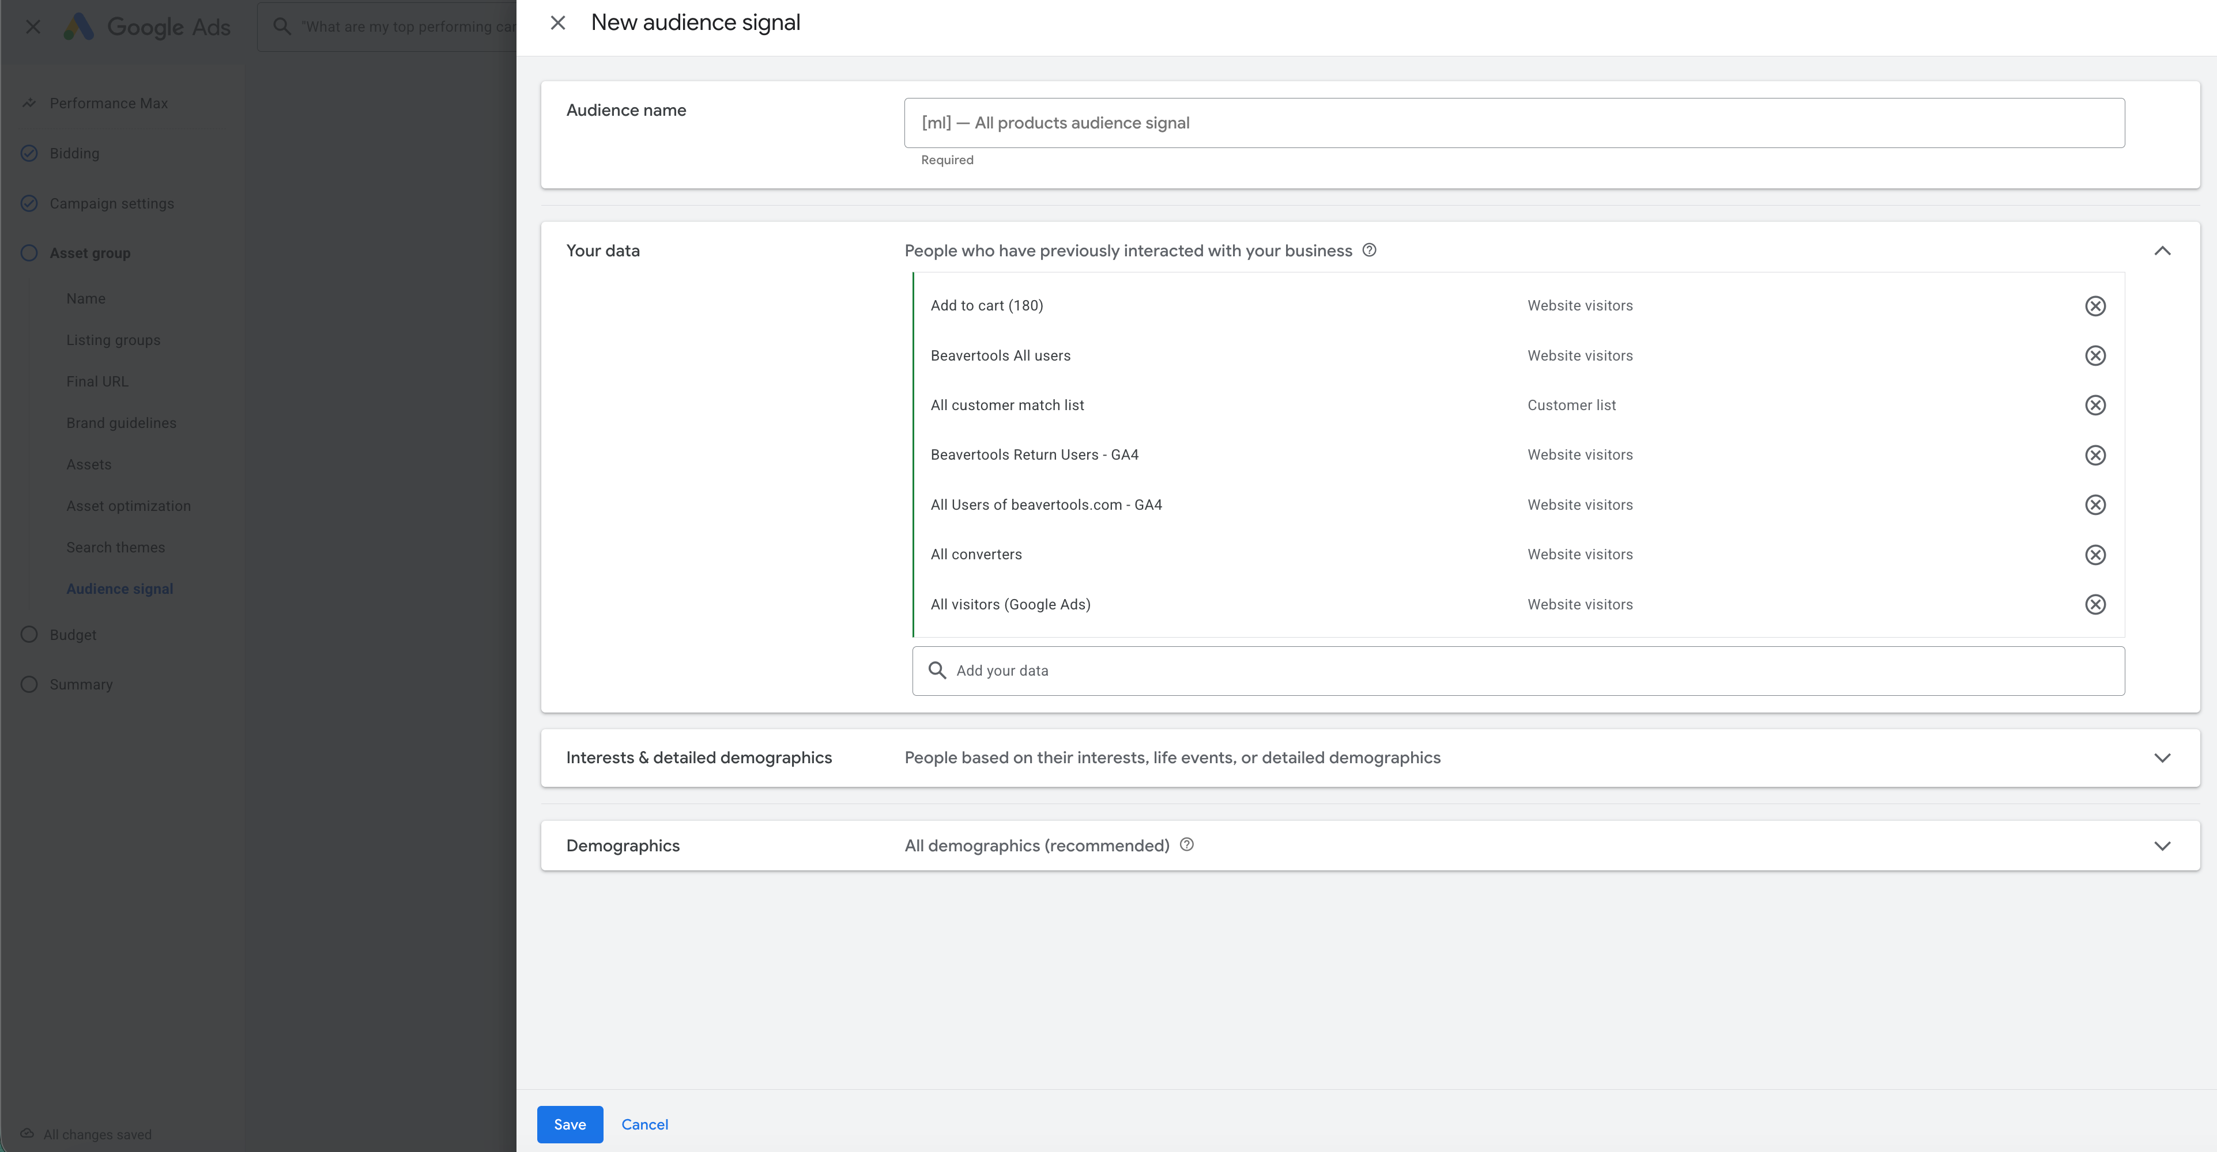The image size is (2217, 1152).
Task: Jump to Audience signal subsection
Action: pyautogui.click(x=120, y=589)
